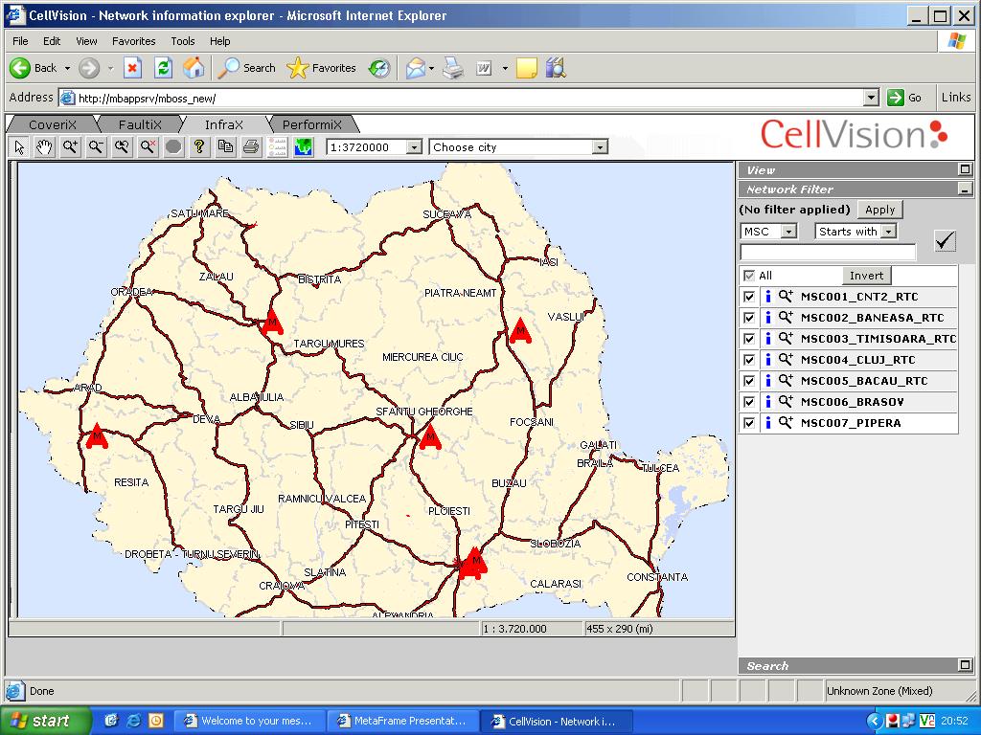Open the address bar history dropdown arrow
The width and height of the screenshot is (981, 735).
coord(871,99)
